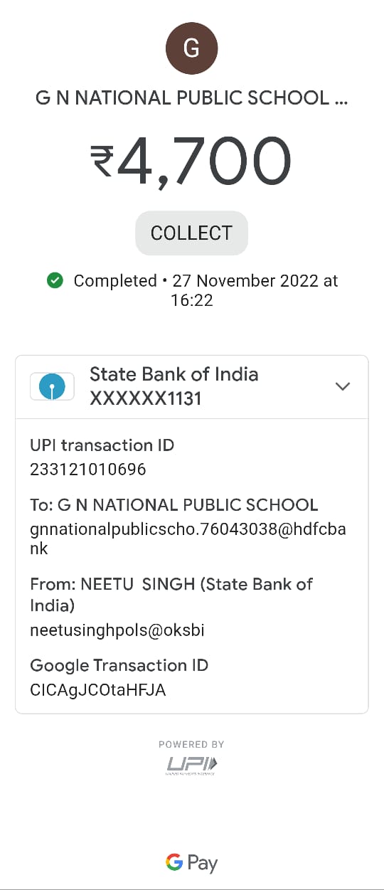
Task: Select Google Transaction ID CICAgJCOtaHFJA
Action: tap(98, 690)
